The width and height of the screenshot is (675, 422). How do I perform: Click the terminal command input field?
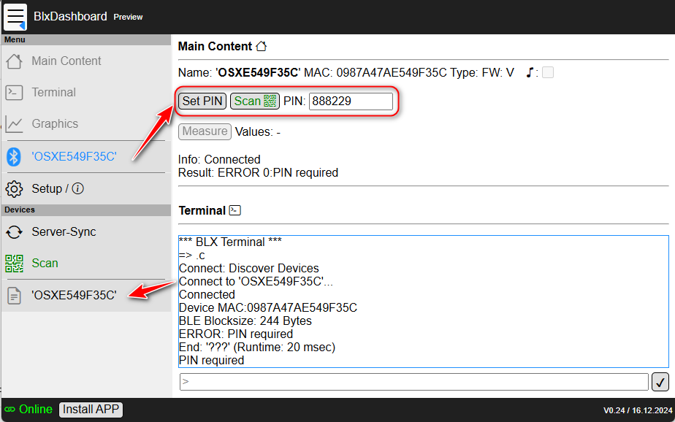[413, 382]
